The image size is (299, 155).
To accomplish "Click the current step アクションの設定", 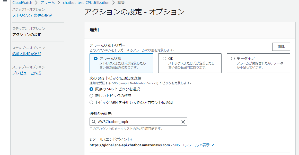I will [27, 35].
